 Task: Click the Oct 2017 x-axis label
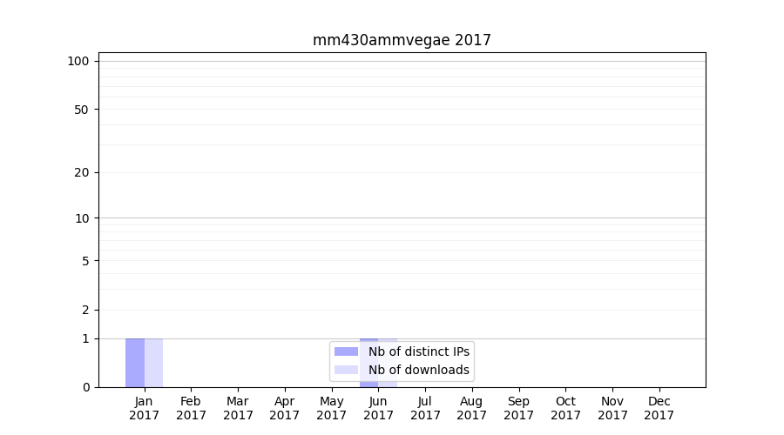coord(565,408)
